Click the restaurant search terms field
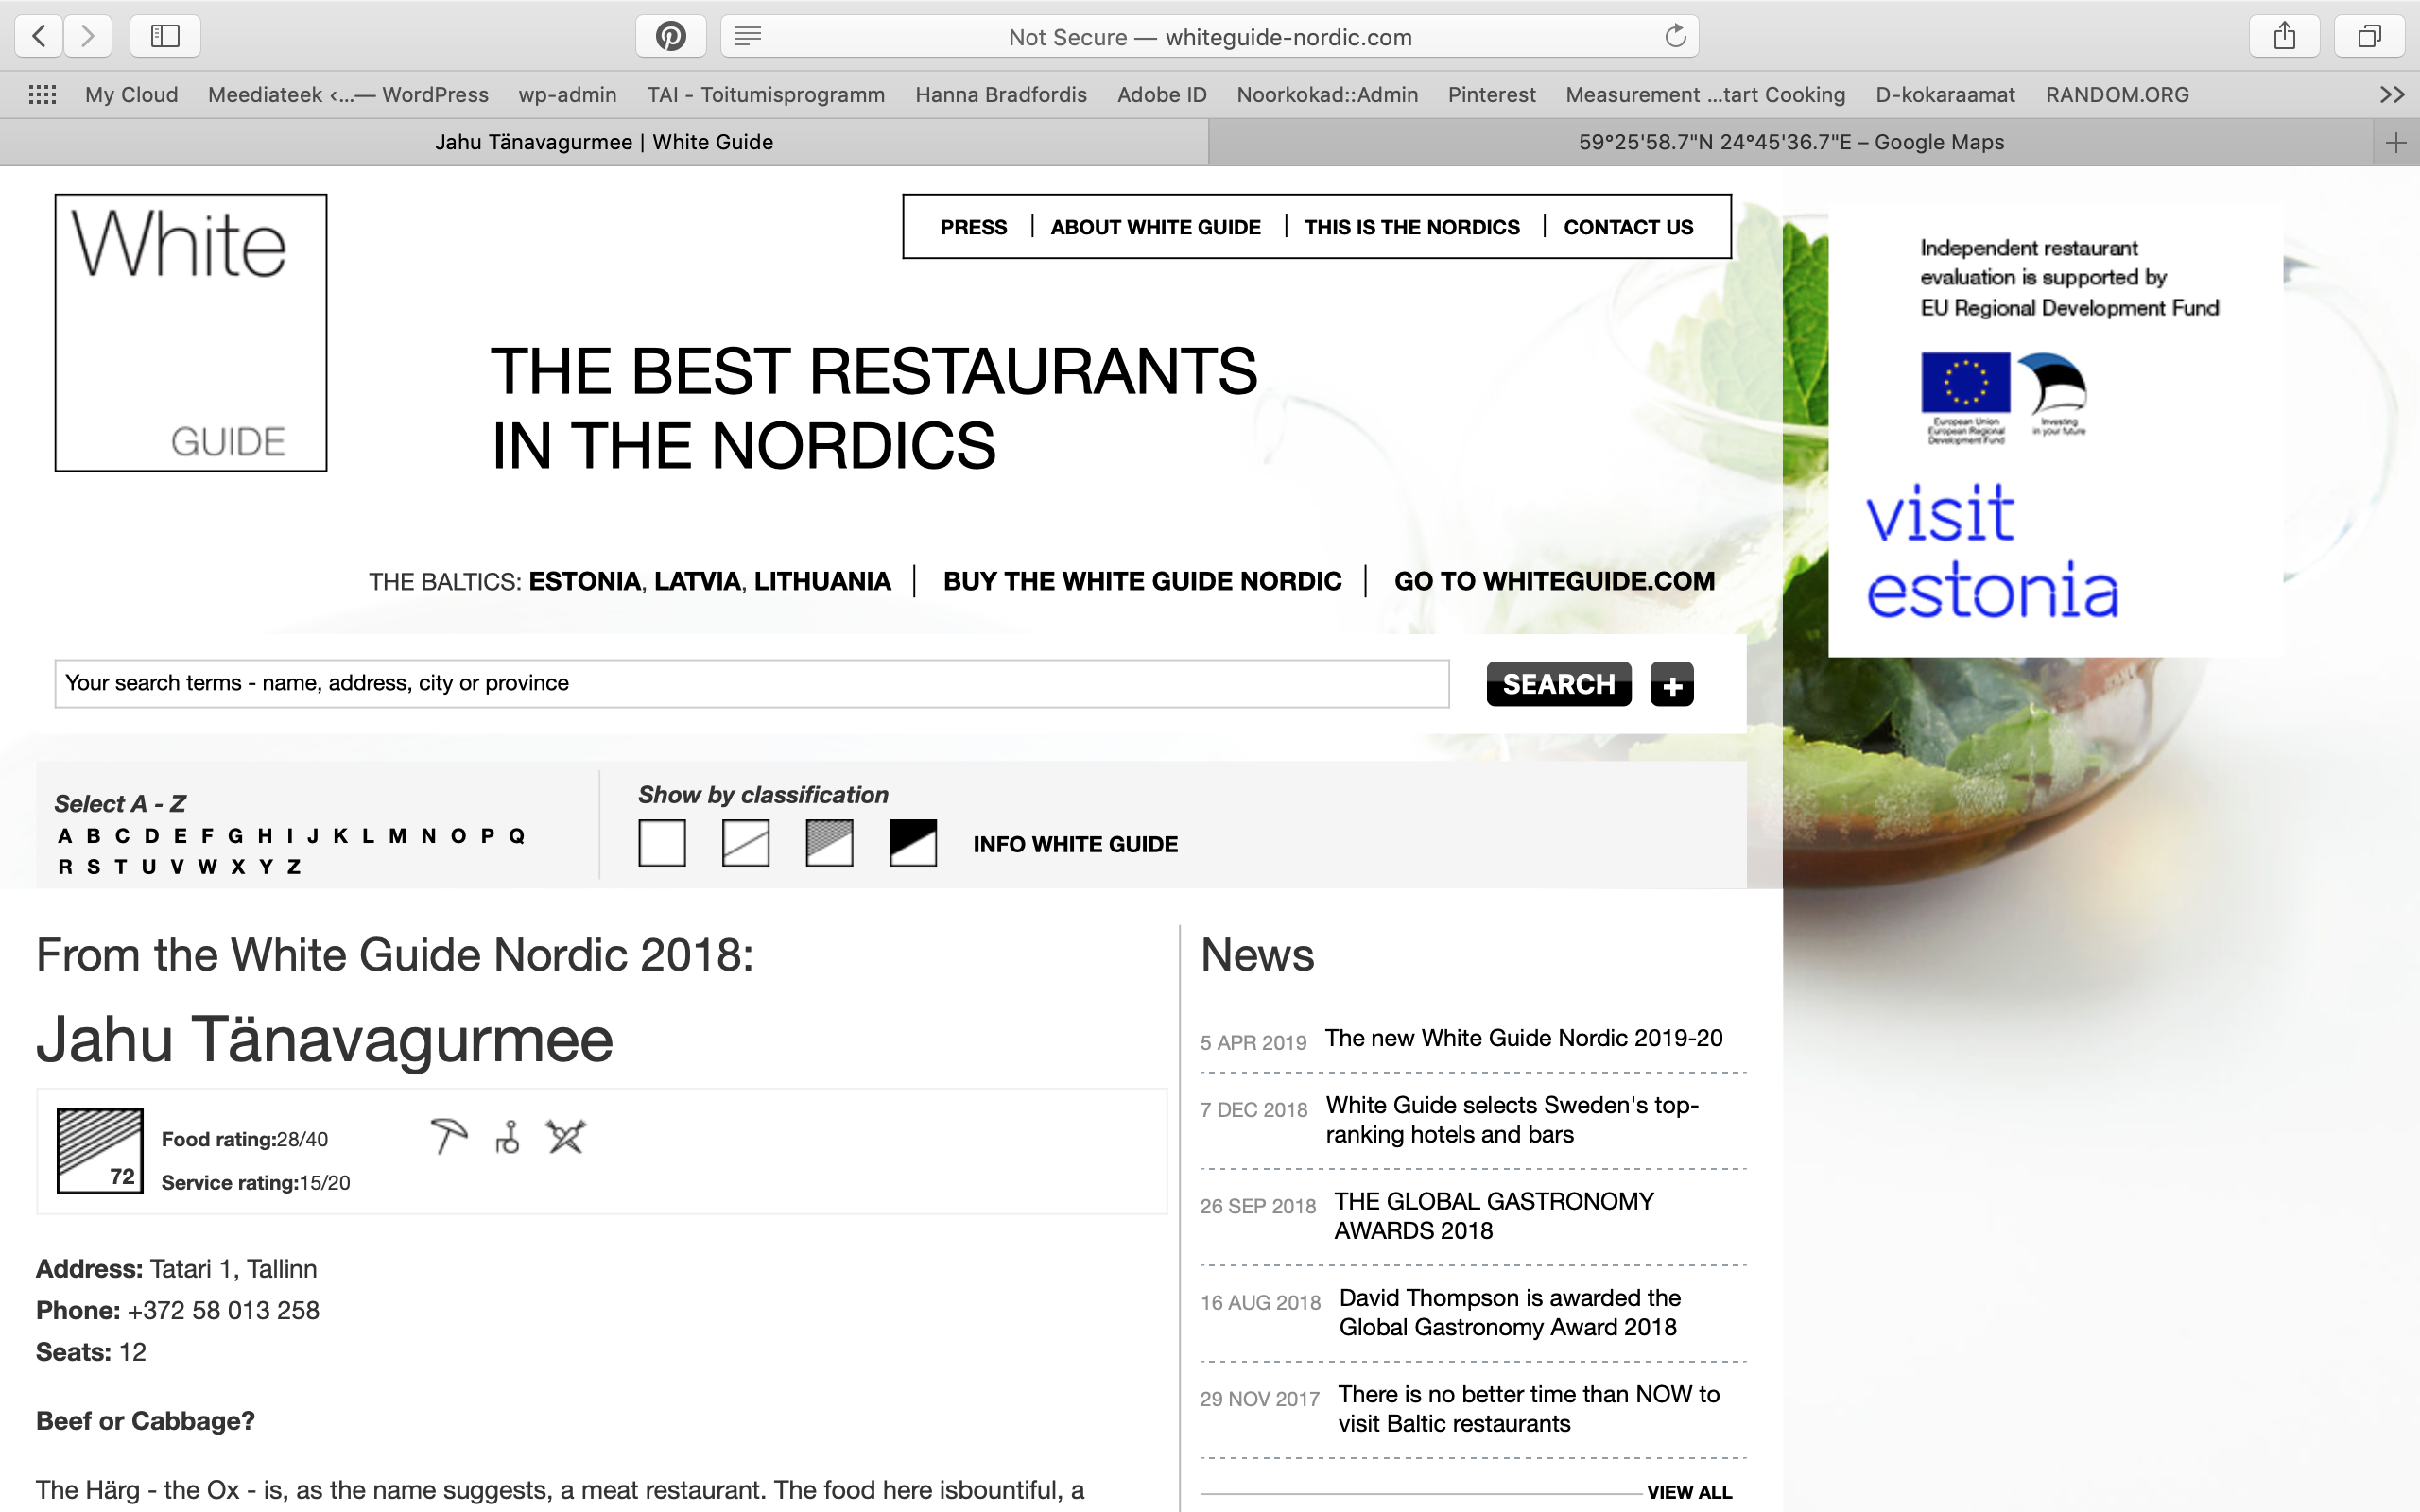The width and height of the screenshot is (2420, 1512). 751,683
